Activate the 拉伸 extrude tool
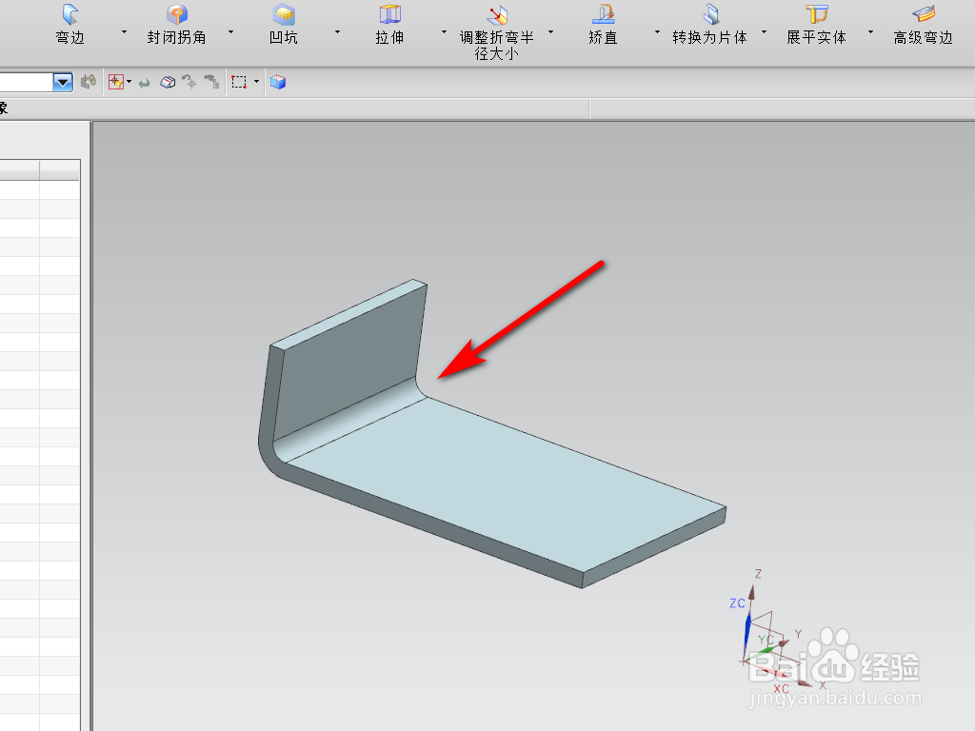Image resolution: width=975 pixels, height=731 pixels. [389, 24]
